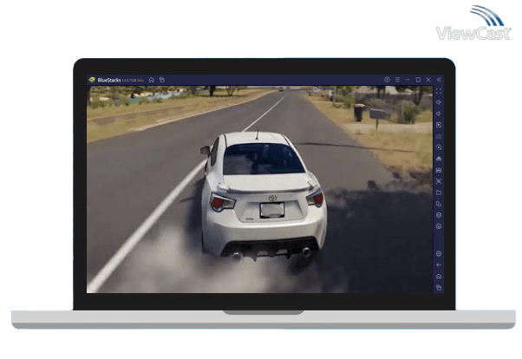522x359 pixels.
Task: Click the Volume up icon in the sidebar
Action: 439,102
